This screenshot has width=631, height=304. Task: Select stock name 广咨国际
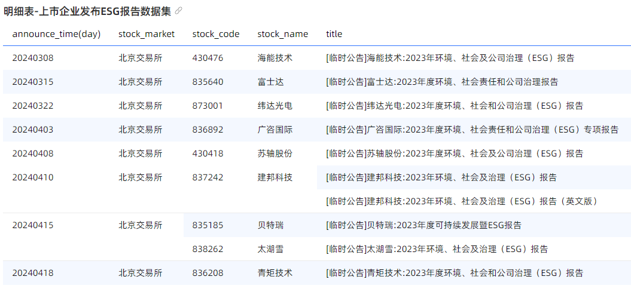275,130
